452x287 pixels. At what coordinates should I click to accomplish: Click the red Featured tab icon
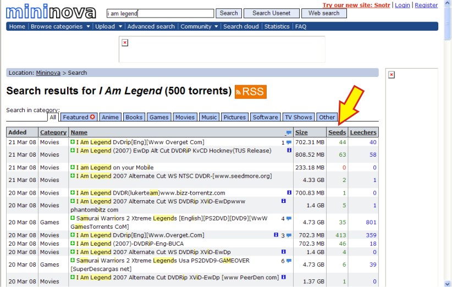92,117
